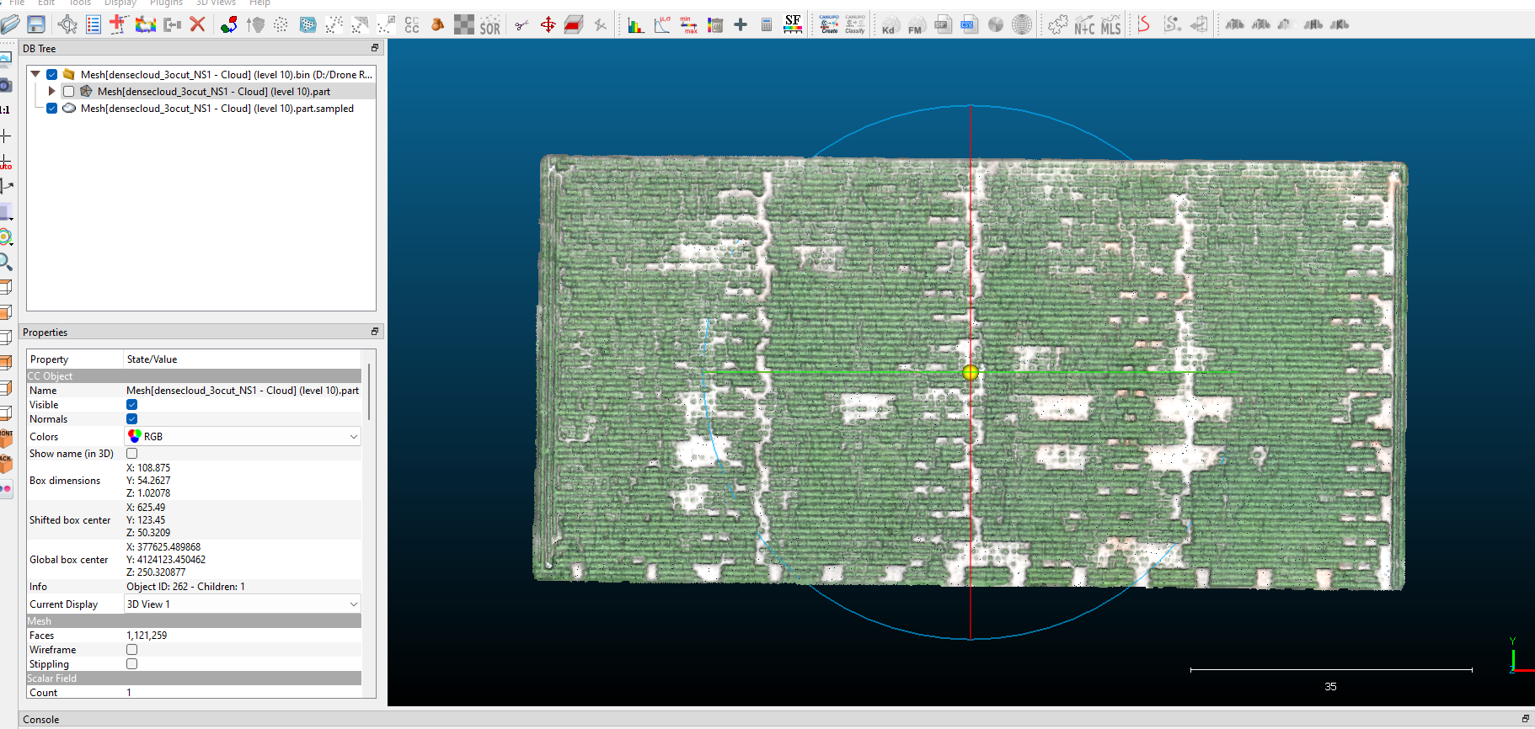This screenshot has height=729, width=1535.
Task: Enable Show name (in 3D) checkbox
Action: (x=131, y=454)
